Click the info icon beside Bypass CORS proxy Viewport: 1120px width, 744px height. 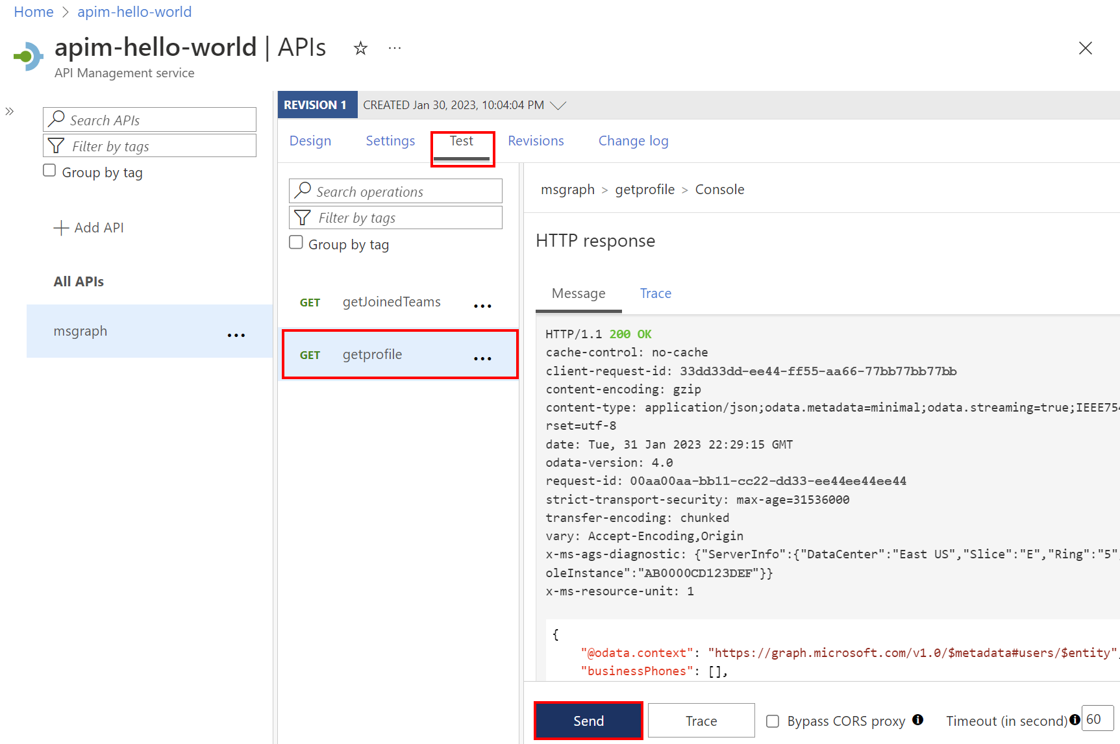(918, 720)
